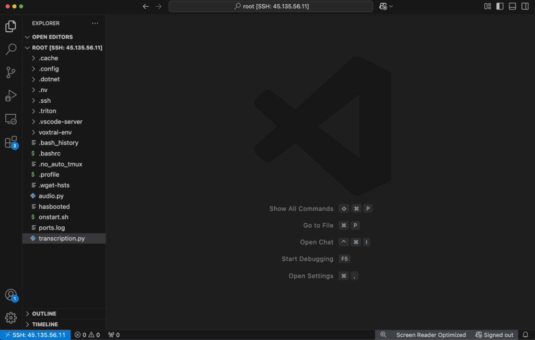Open Copilot chat icon in title bar
This screenshot has width=535, height=340.
point(383,6)
